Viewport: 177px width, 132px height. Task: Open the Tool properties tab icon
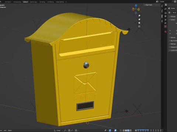166,9
